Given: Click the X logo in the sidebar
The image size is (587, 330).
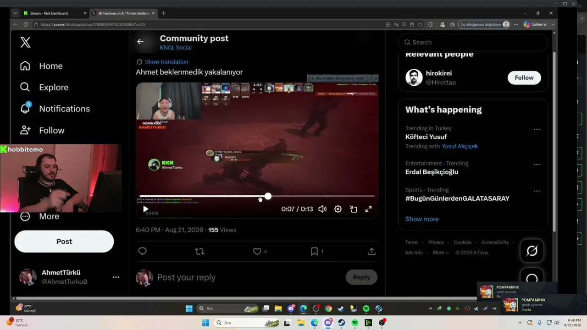Looking at the screenshot, I should [x=26, y=43].
